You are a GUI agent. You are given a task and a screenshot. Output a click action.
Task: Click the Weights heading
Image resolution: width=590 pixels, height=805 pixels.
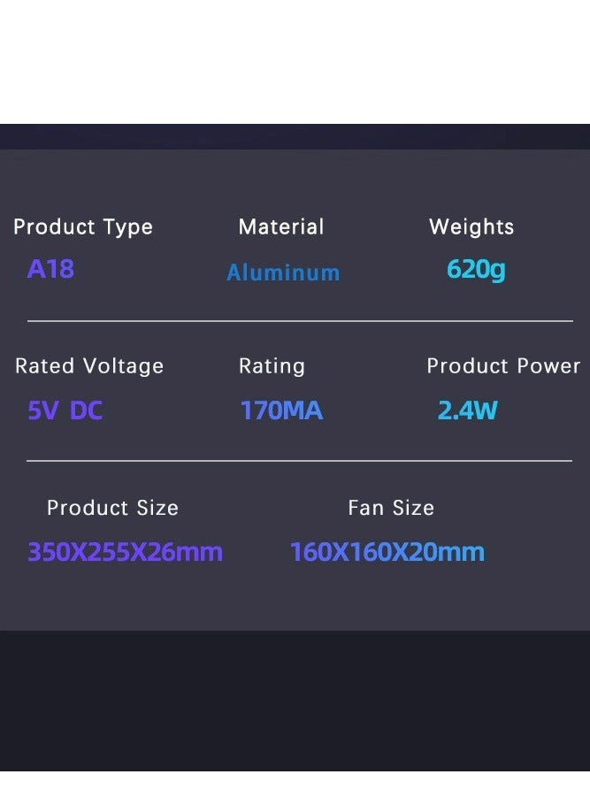coord(471,227)
